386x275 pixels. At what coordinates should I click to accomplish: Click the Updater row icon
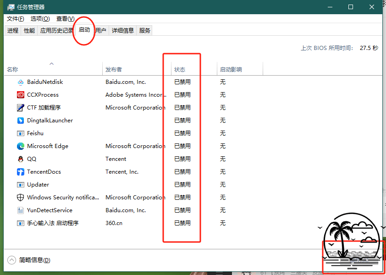point(21,185)
